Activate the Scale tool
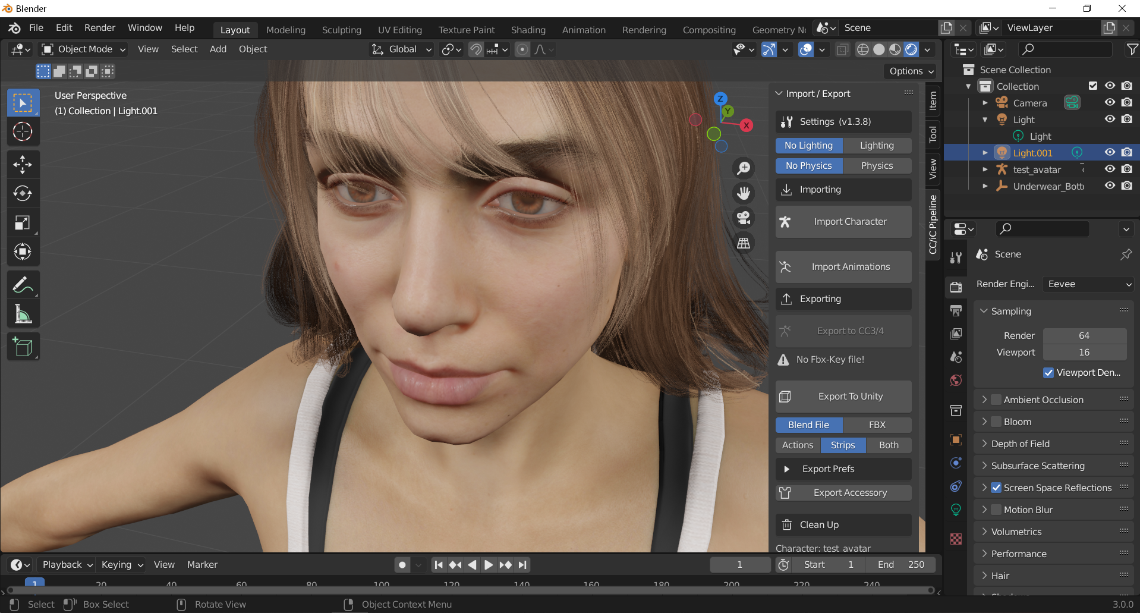This screenshot has width=1140, height=613. (x=23, y=223)
